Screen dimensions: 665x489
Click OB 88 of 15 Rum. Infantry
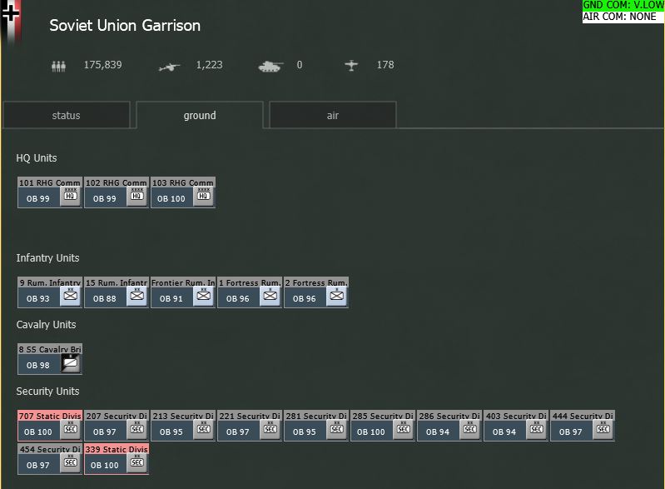(105, 298)
